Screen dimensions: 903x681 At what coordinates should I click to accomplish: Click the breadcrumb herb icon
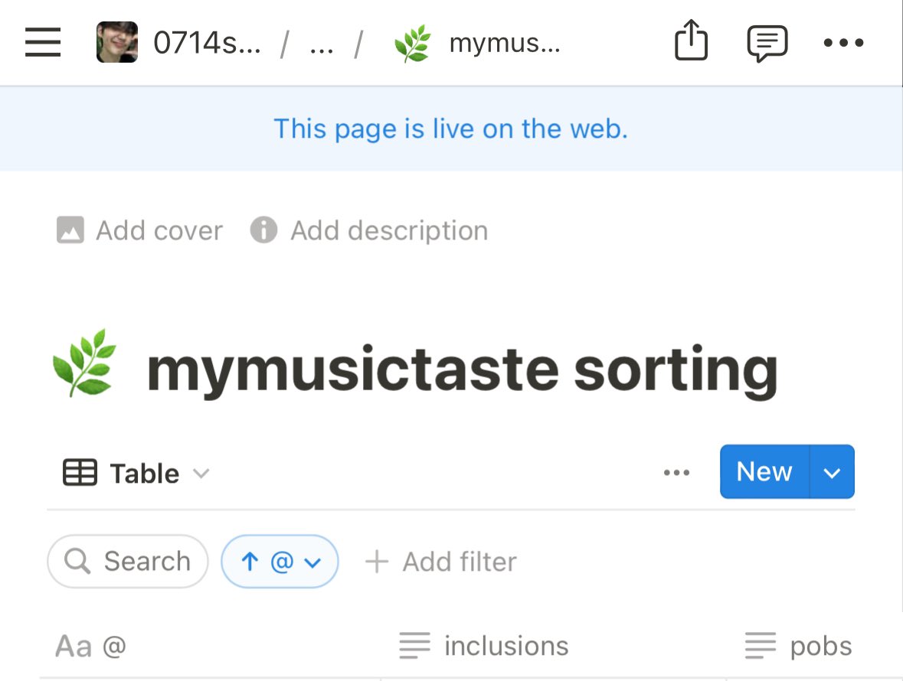(412, 43)
